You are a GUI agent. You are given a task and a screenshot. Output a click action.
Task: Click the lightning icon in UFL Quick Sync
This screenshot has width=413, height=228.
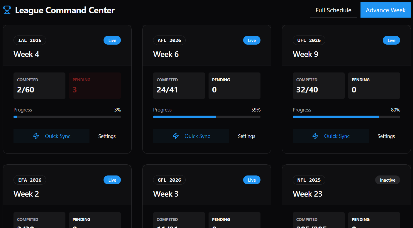[315, 136]
